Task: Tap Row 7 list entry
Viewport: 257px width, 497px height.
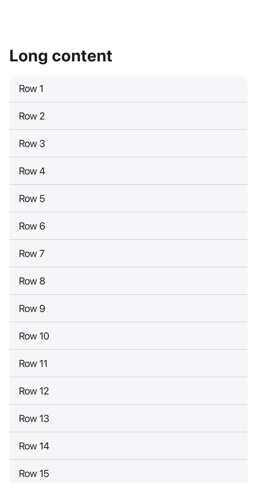Action: (128, 254)
